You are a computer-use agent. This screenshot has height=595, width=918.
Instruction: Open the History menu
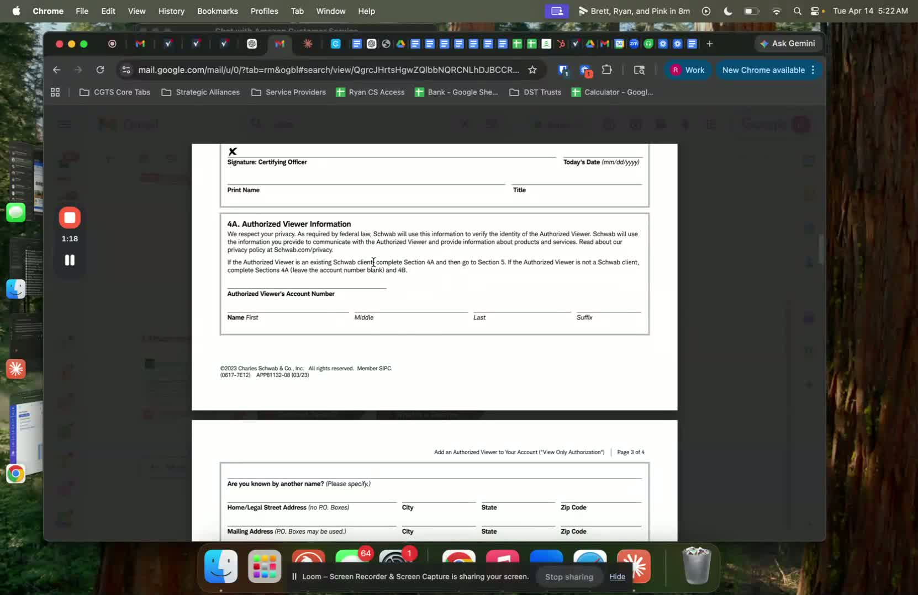(171, 11)
